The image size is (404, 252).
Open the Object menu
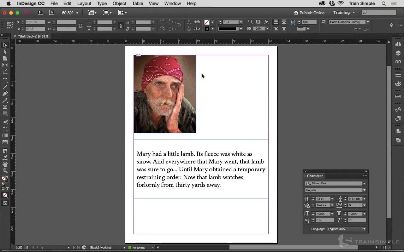click(119, 3)
